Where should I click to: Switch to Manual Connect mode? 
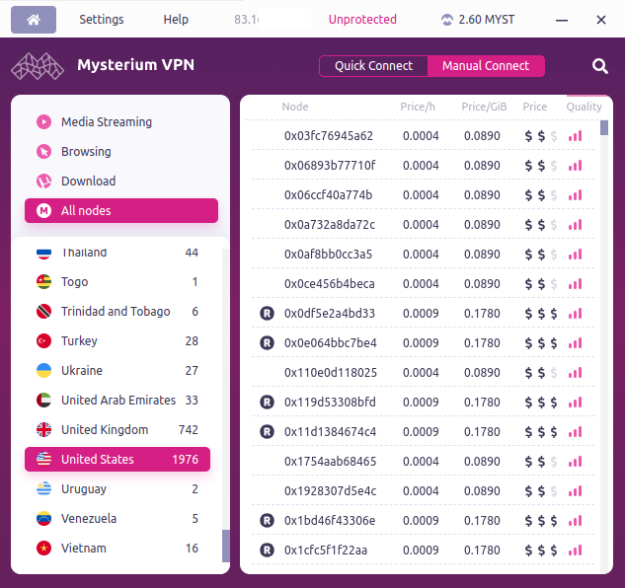click(x=486, y=66)
